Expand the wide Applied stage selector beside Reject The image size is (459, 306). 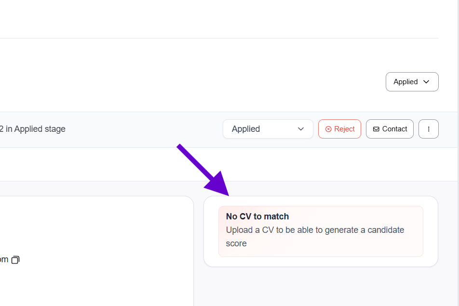coord(268,129)
